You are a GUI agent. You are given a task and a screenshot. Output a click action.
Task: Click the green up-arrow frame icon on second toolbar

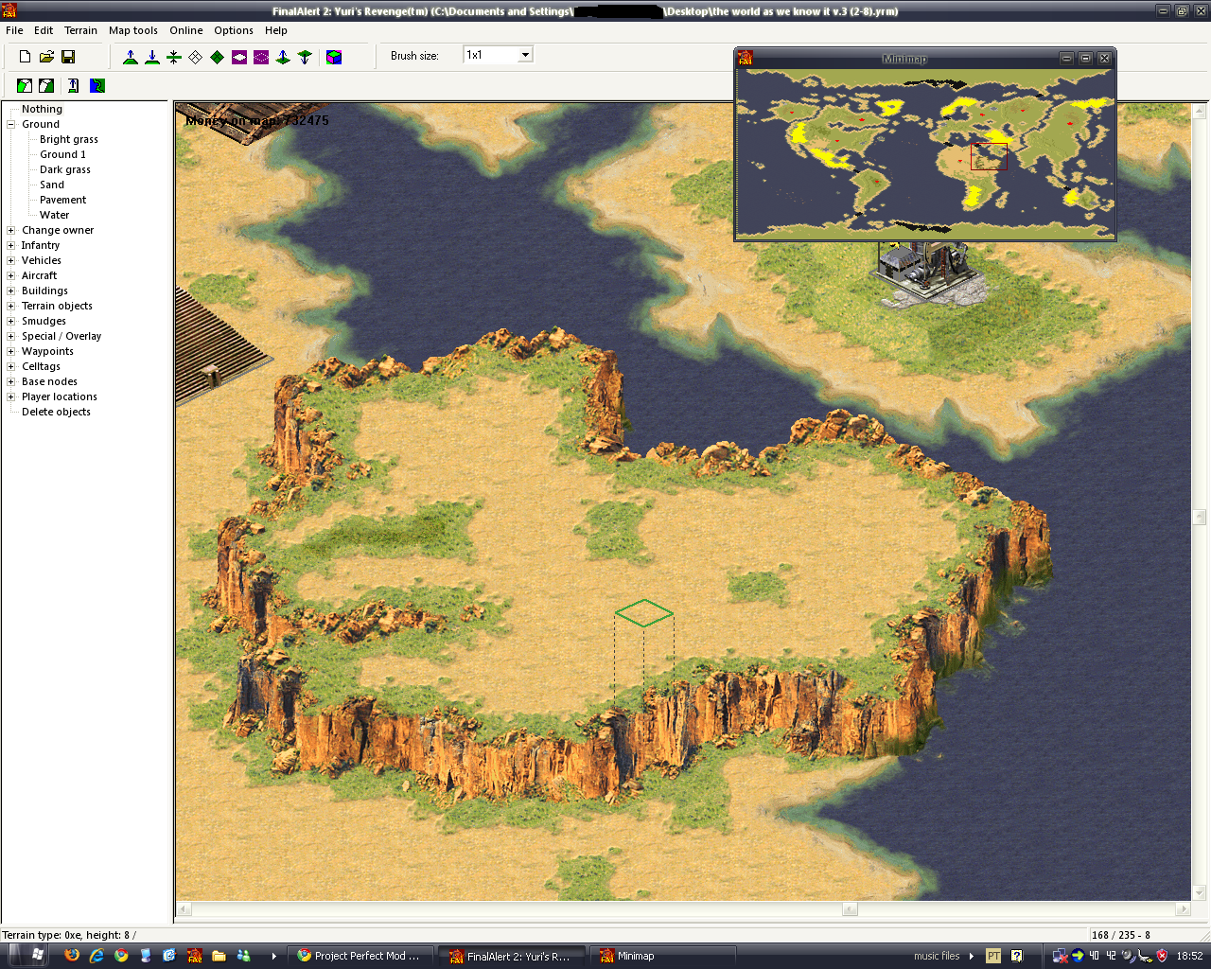point(73,85)
